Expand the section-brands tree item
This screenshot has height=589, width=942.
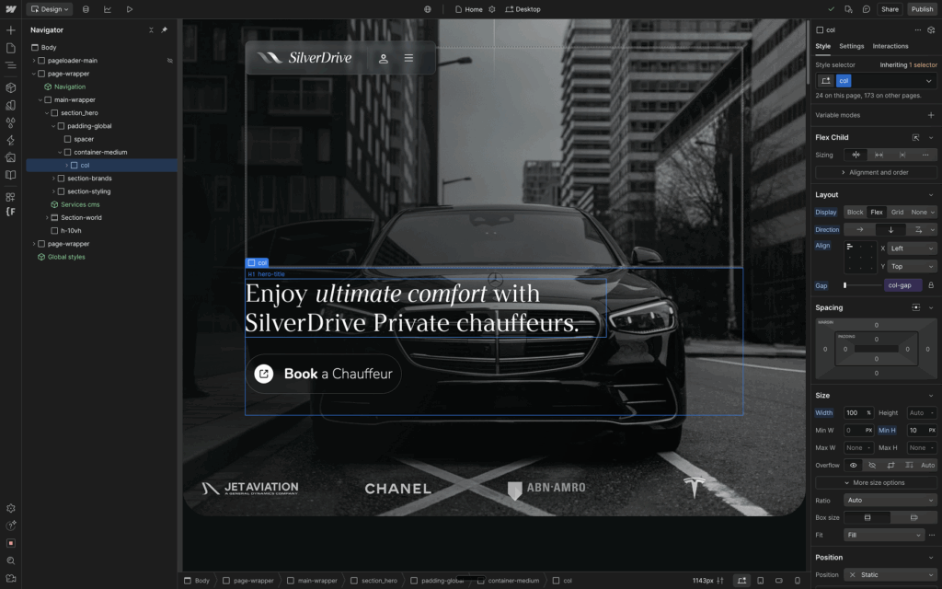(x=53, y=179)
